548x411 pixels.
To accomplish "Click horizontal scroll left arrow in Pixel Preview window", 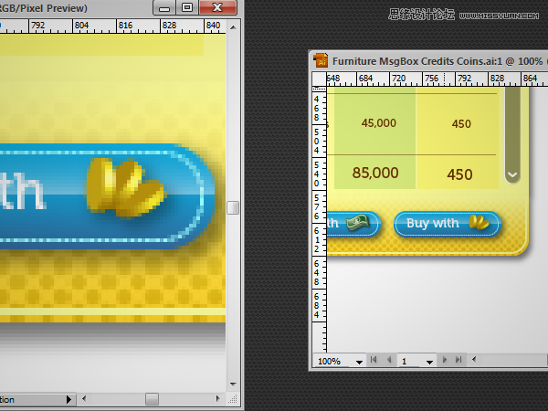I will click(84, 399).
